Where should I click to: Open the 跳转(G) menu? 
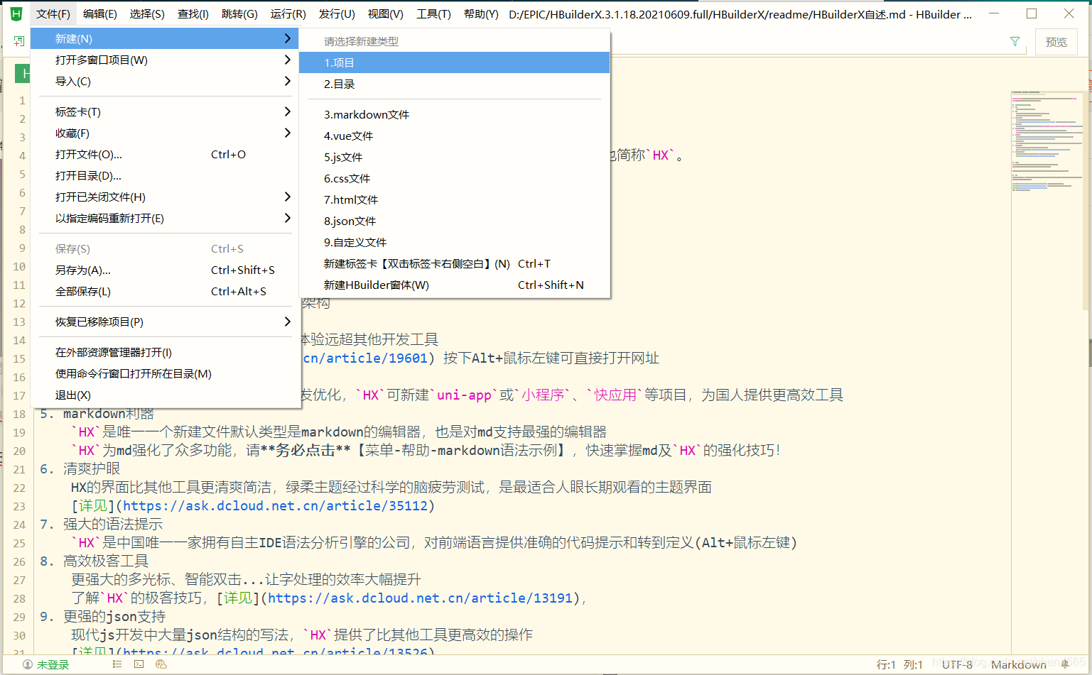[x=239, y=13]
